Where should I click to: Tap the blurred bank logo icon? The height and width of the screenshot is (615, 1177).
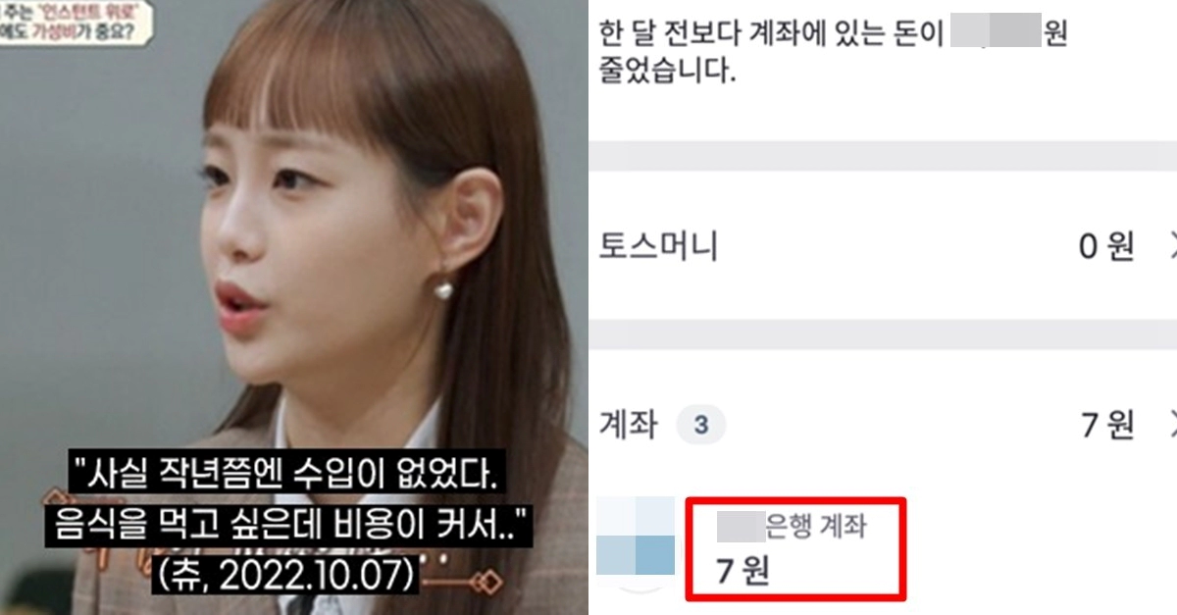[x=636, y=538]
